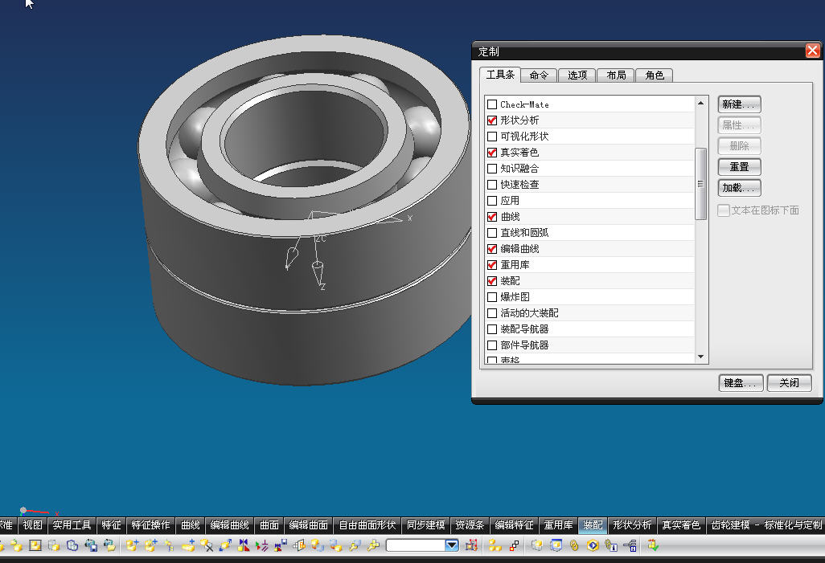Click the second yellow key-shaped icon before combo box
This screenshot has width=825, height=563.
374,545
